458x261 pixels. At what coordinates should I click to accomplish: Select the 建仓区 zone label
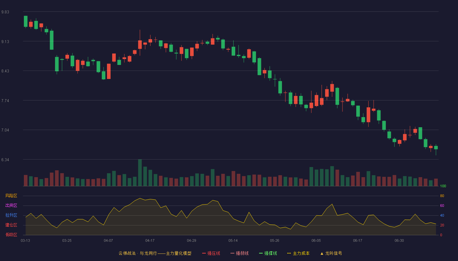[x=11, y=225]
